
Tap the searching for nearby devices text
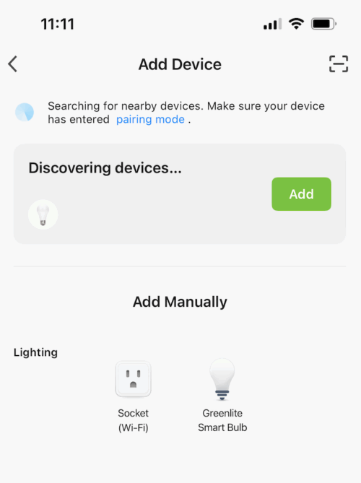click(x=186, y=113)
